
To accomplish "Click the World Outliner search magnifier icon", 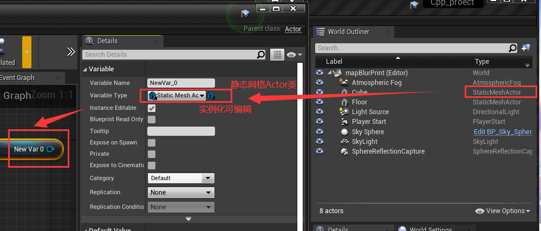I will [x=513, y=48].
